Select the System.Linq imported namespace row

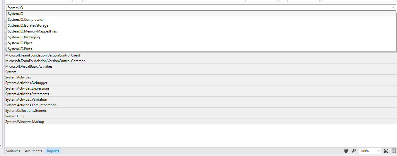(x=201, y=116)
